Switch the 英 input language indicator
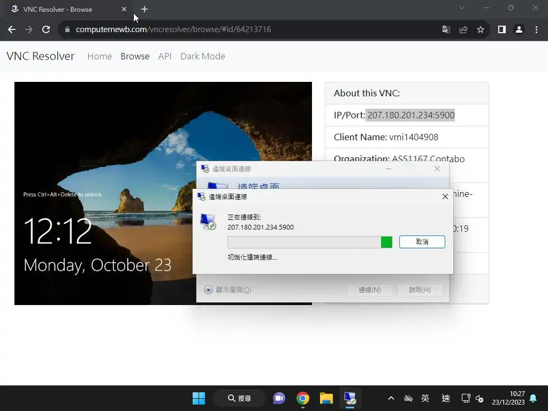This screenshot has width=548, height=411. point(425,398)
